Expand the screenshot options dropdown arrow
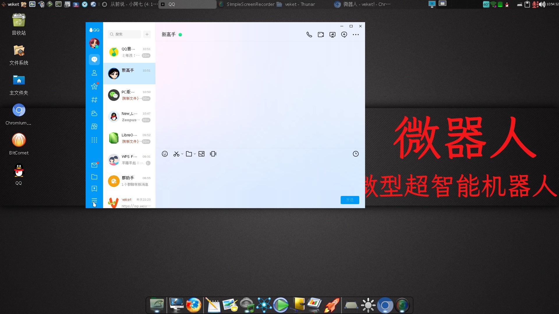Image resolution: width=559 pixels, height=314 pixels. click(x=182, y=154)
